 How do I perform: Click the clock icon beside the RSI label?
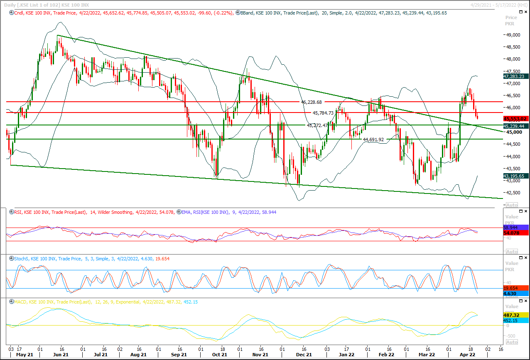pyautogui.click(x=11, y=212)
